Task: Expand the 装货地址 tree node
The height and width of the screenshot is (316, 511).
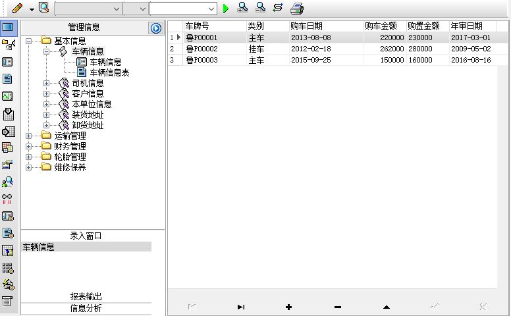Action: (46, 115)
